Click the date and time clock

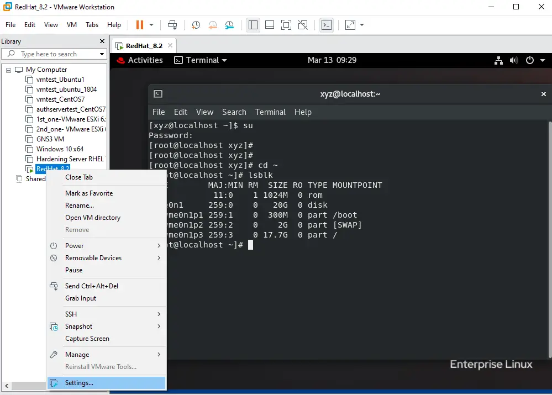(x=332, y=60)
